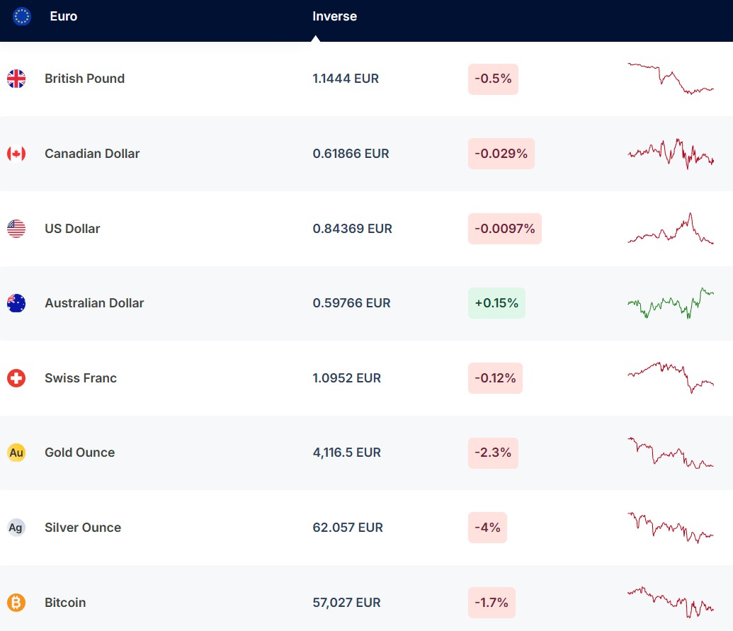
Task: Click the Swiss flag icon
Action: (16, 378)
